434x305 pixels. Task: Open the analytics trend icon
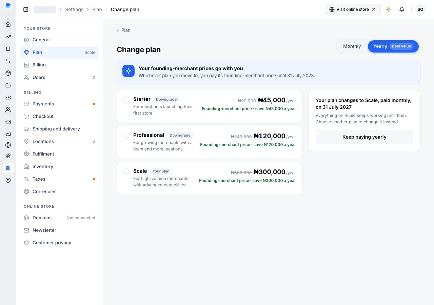pos(8,37)
